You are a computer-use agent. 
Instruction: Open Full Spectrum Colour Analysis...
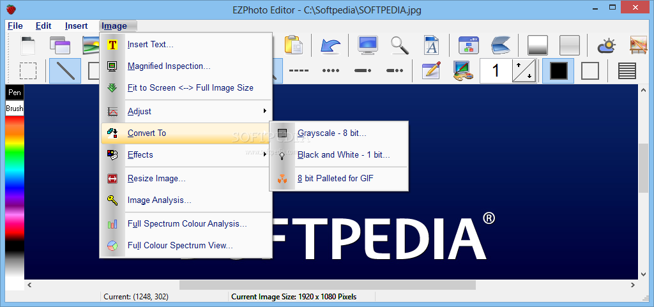pos(186,223)
